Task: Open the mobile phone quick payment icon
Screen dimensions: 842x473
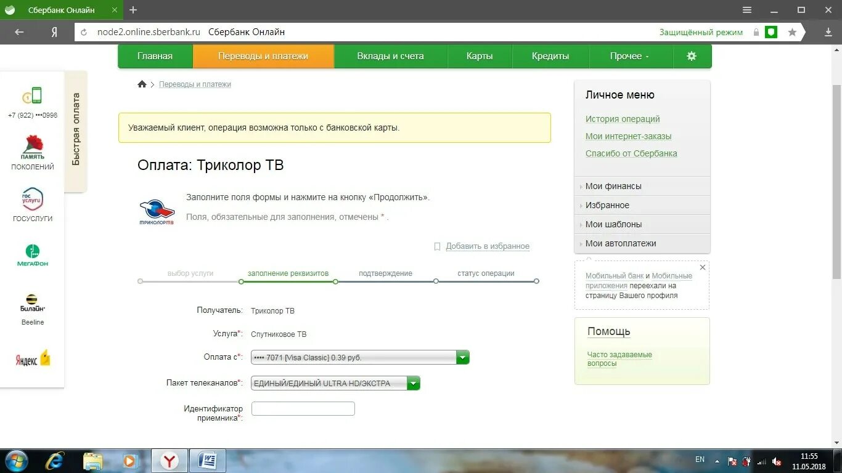Action: (x=32, y=95)
